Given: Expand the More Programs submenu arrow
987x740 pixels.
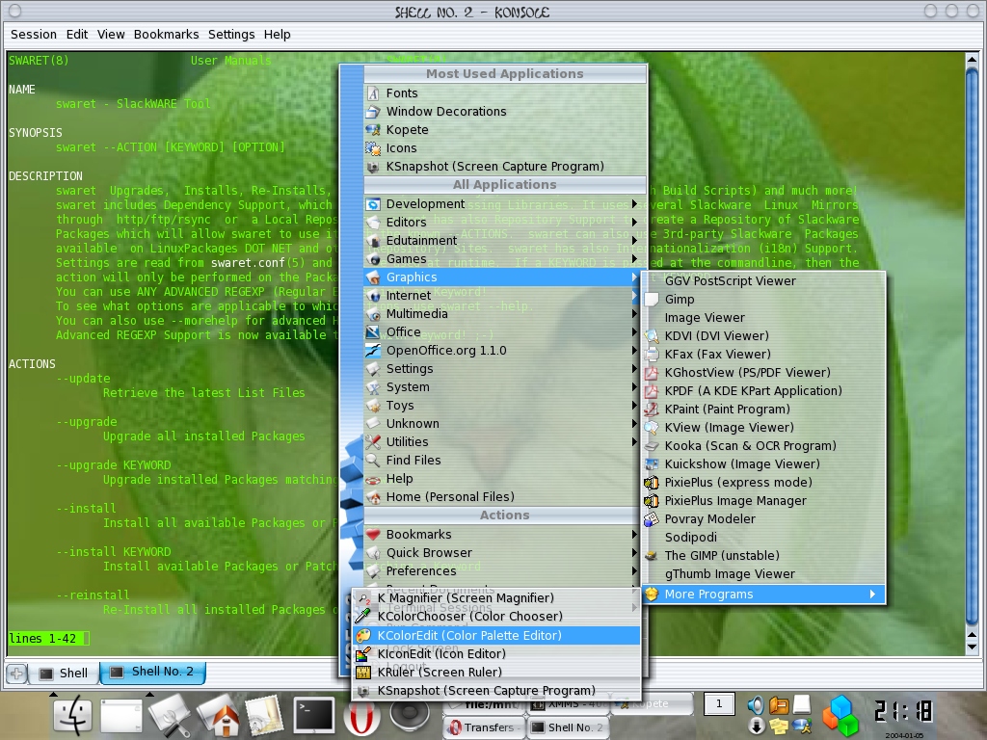Looking at the screenshot, I should [x=872, y=594].
